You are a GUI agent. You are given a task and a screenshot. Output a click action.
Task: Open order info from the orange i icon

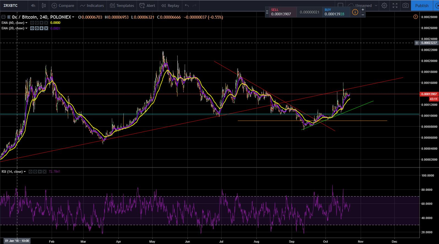pos(355,12)
